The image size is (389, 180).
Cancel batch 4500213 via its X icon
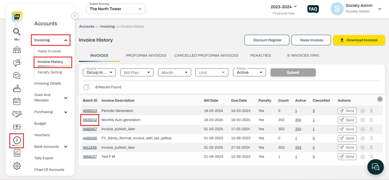[x=363, y=111]
